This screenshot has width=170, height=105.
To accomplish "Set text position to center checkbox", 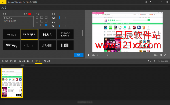I will (x=41, y=21).
